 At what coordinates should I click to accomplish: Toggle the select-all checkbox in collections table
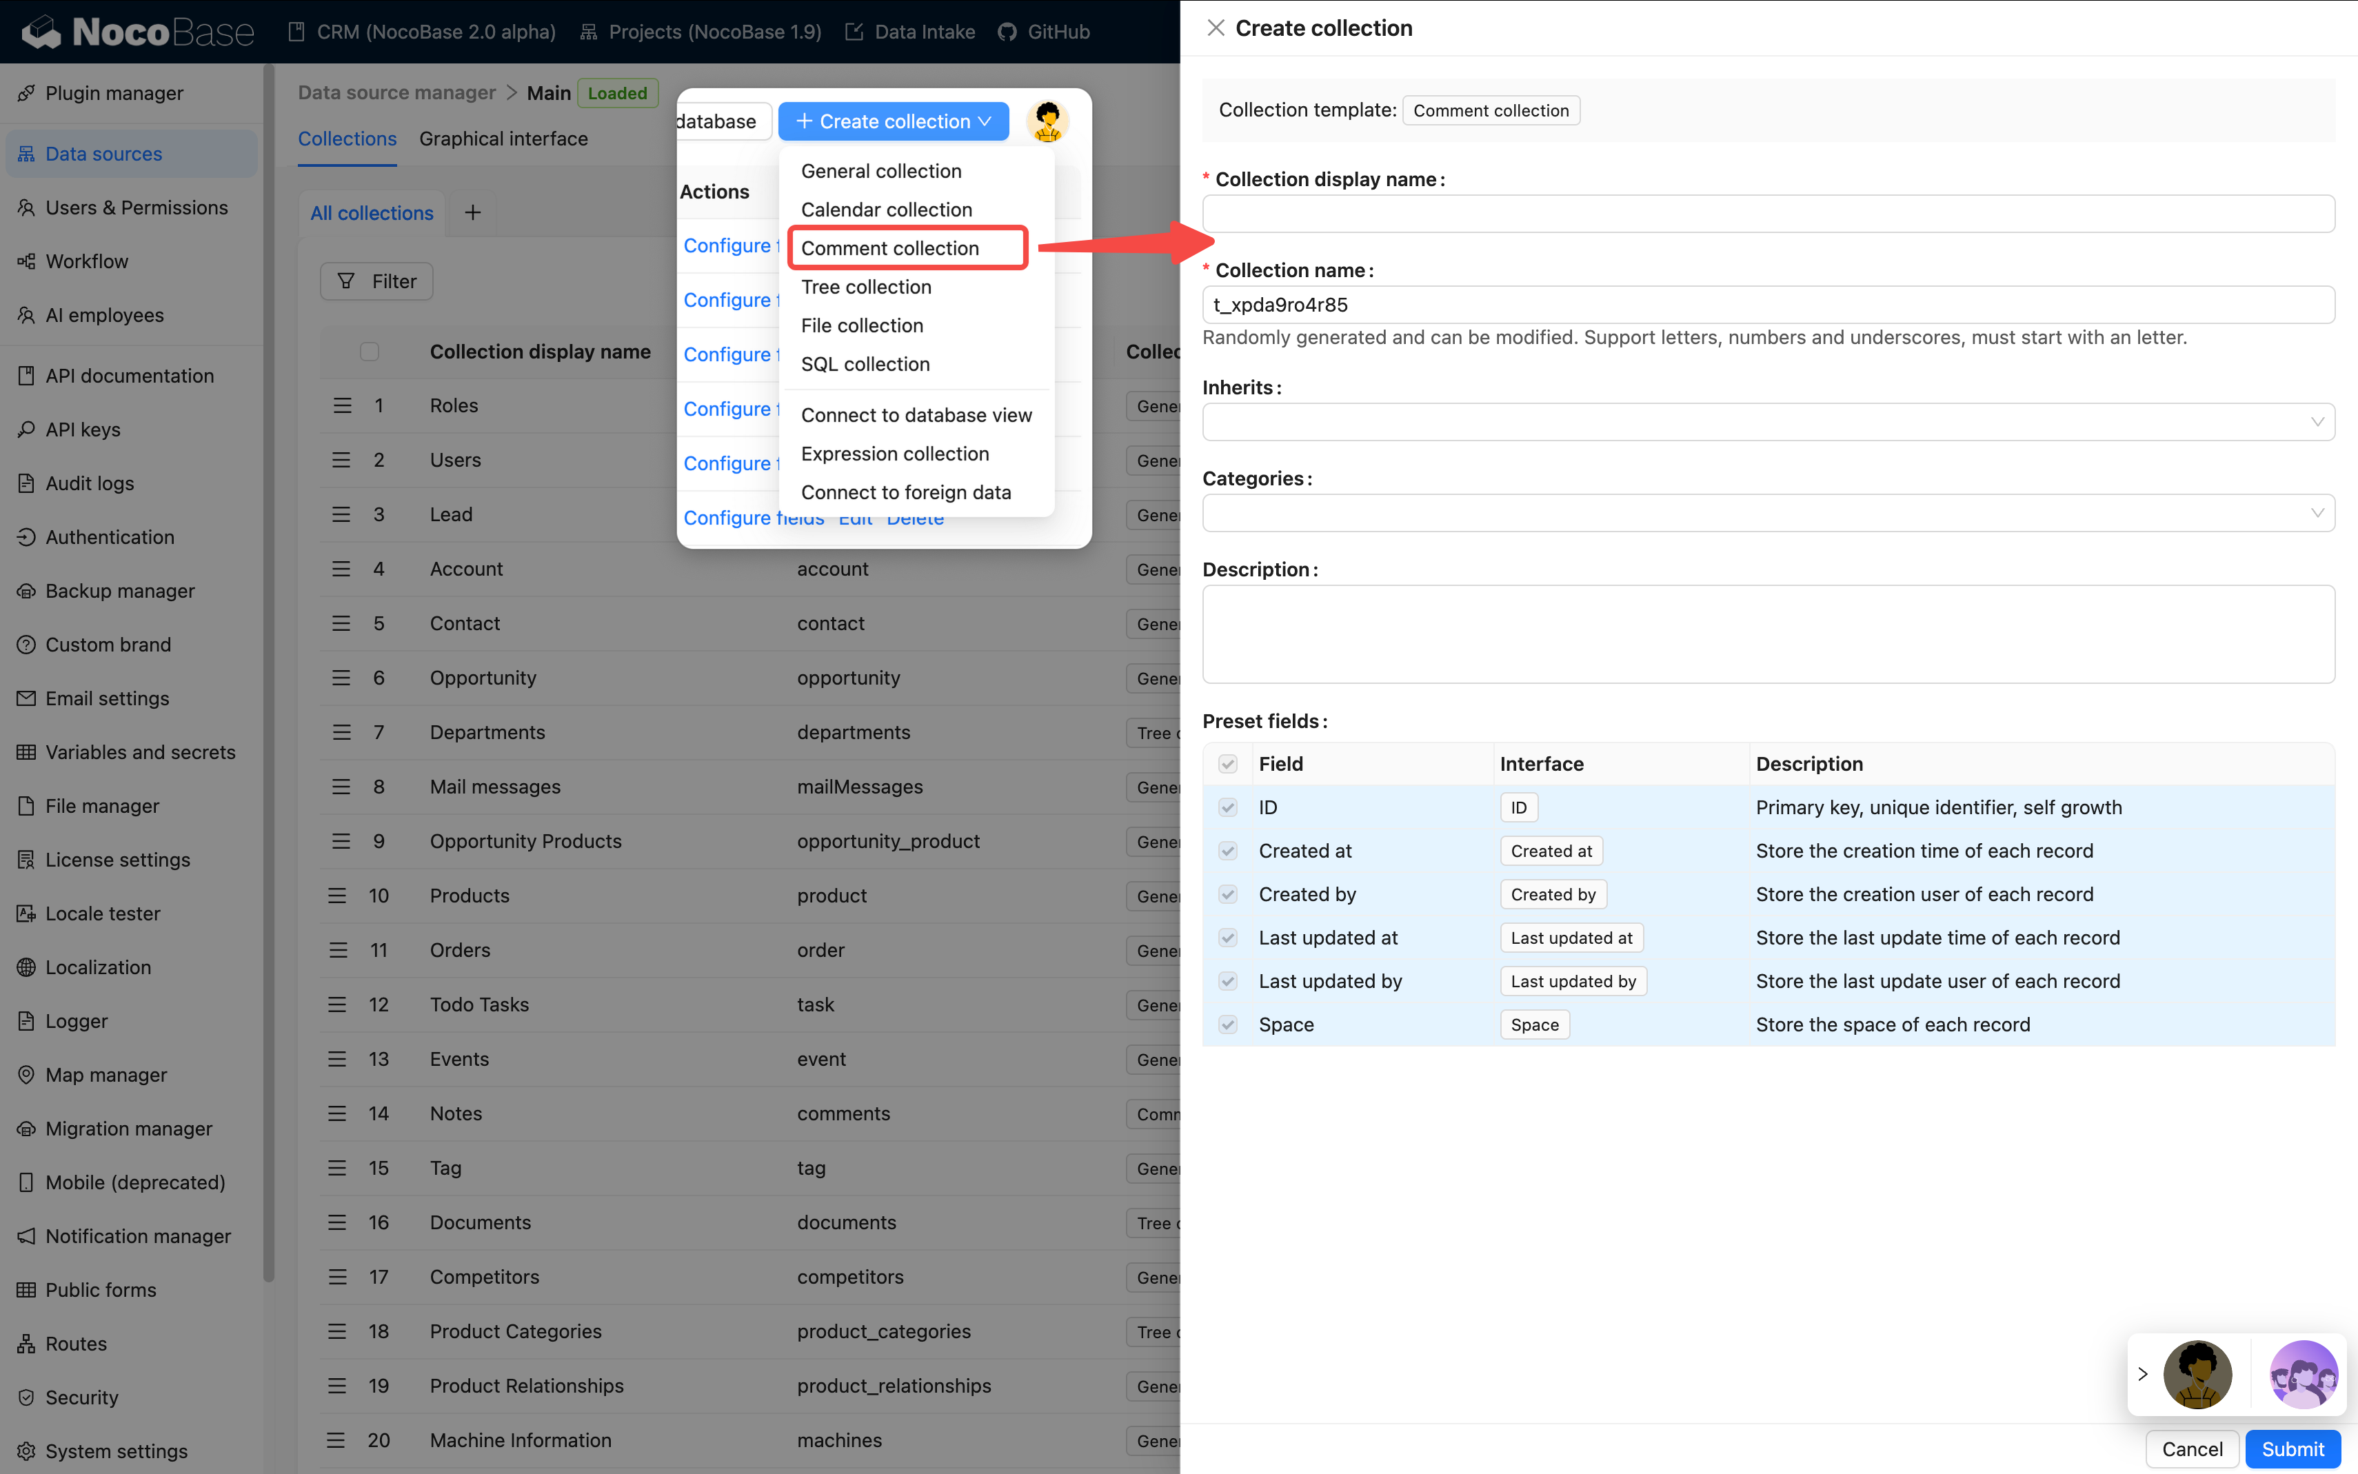click(x=370, y=352)
